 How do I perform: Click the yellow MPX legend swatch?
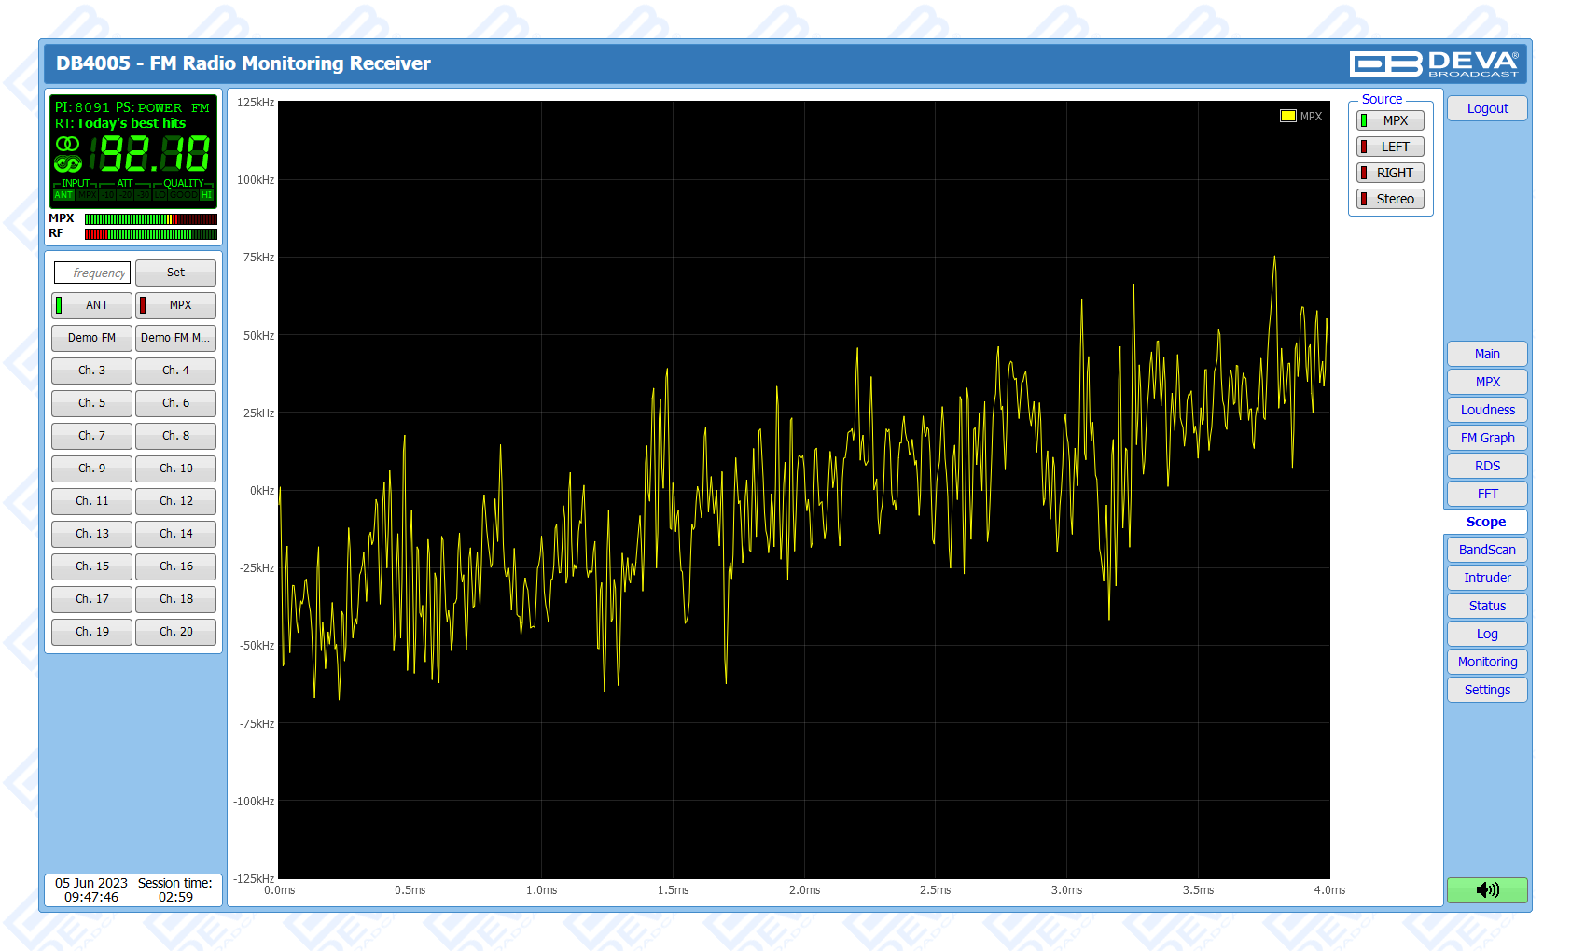point(1287,117)
